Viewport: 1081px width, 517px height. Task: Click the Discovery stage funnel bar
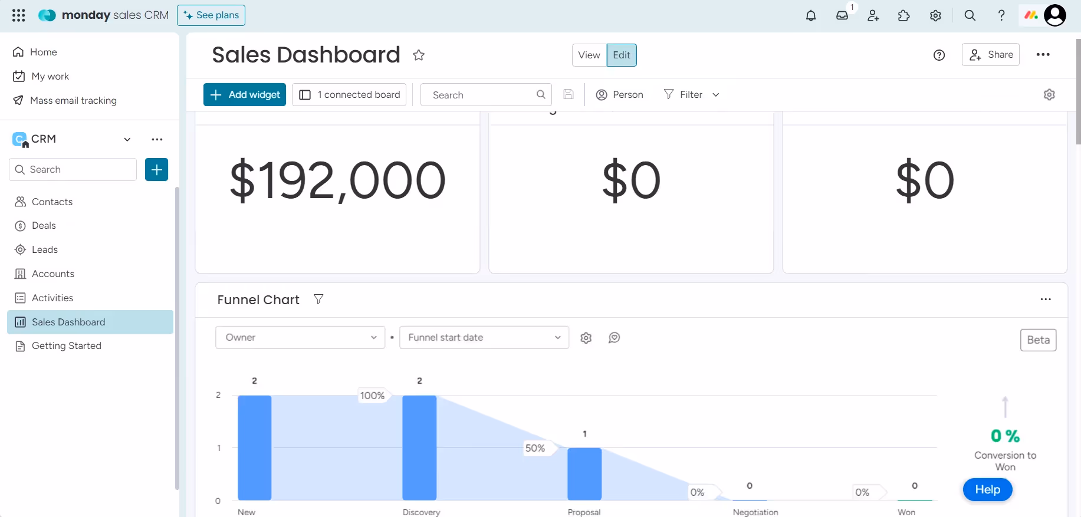pos(419,447)
